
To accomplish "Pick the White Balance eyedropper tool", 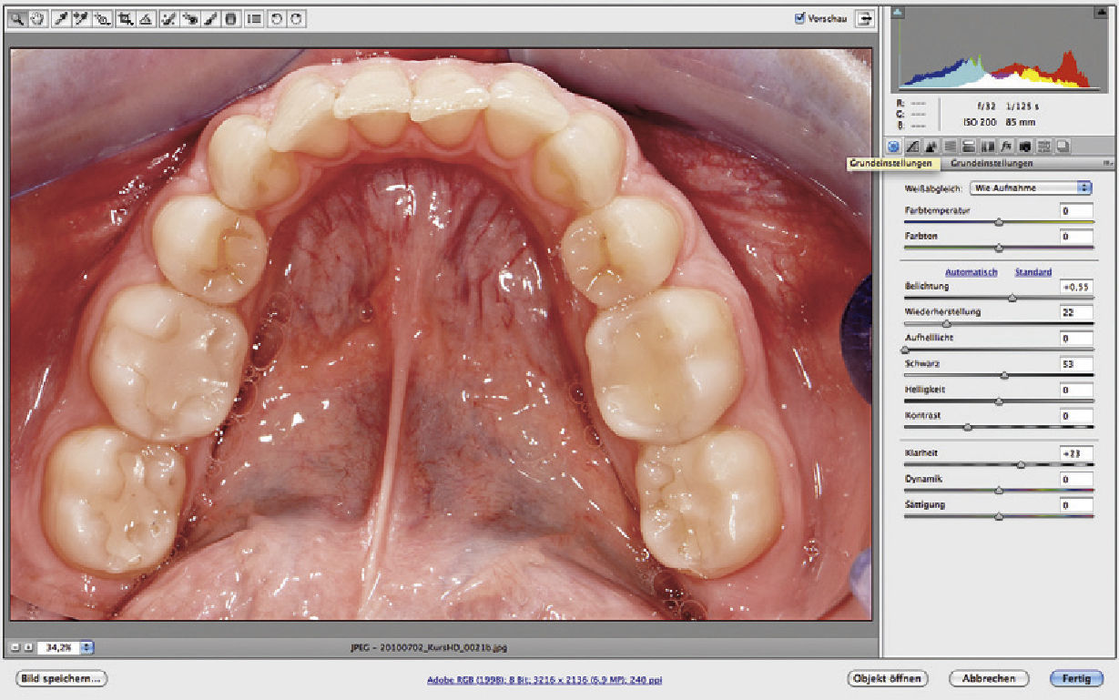I will pyautogui.click(x=60, y=18).
